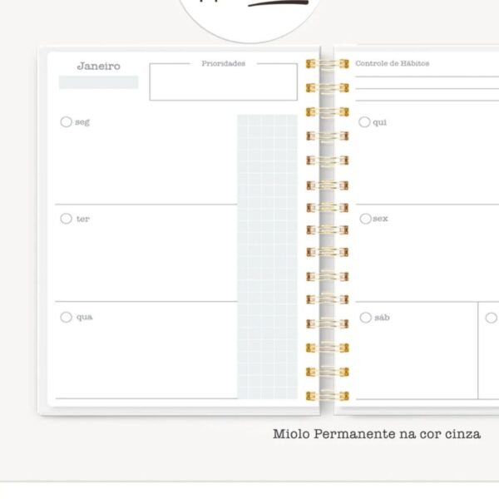The image size is (499, 499).
Task: Click the "Miolo Permanente na cor cinza" caption
Action: (x=377, y=433)
